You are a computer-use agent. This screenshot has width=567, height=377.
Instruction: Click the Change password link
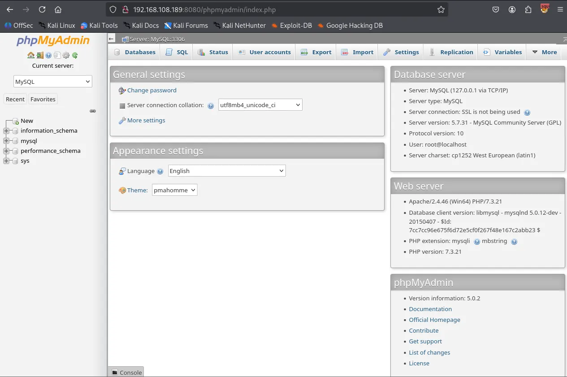coord(151,90)
